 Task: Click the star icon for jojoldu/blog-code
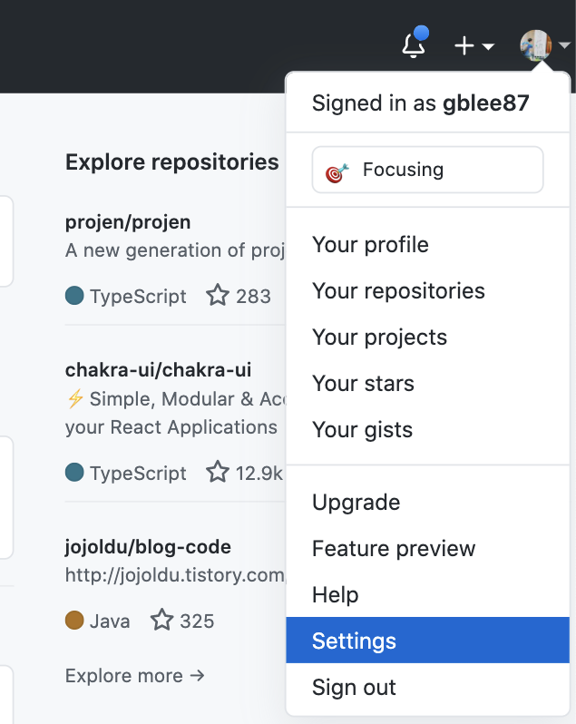(x=161, y=621)
